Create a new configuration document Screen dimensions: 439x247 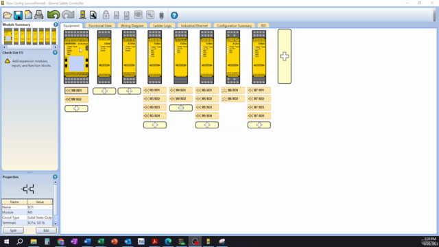click(28, 15)
